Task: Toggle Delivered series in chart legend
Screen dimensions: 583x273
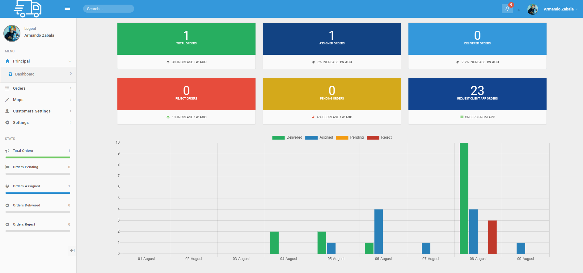Action: tap(287, 138)
